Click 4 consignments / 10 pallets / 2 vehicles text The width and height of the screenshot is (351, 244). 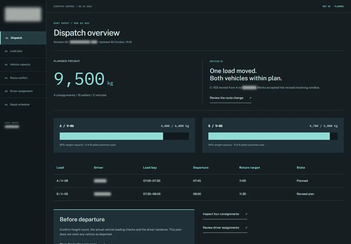point(80,95)
